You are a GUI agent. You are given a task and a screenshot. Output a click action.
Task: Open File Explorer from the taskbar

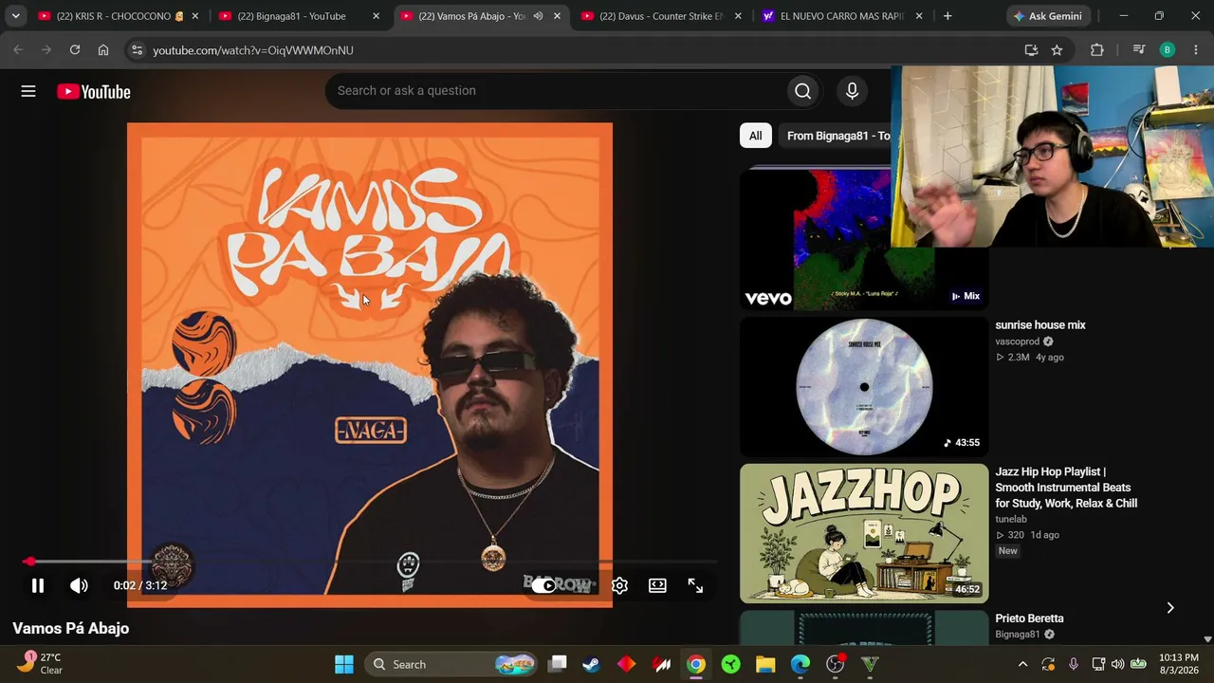tap(765, 664)
